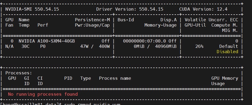Screen dimensions: 252x105
Task: Click the Process name column header
Action: click(x=115, y=78)
